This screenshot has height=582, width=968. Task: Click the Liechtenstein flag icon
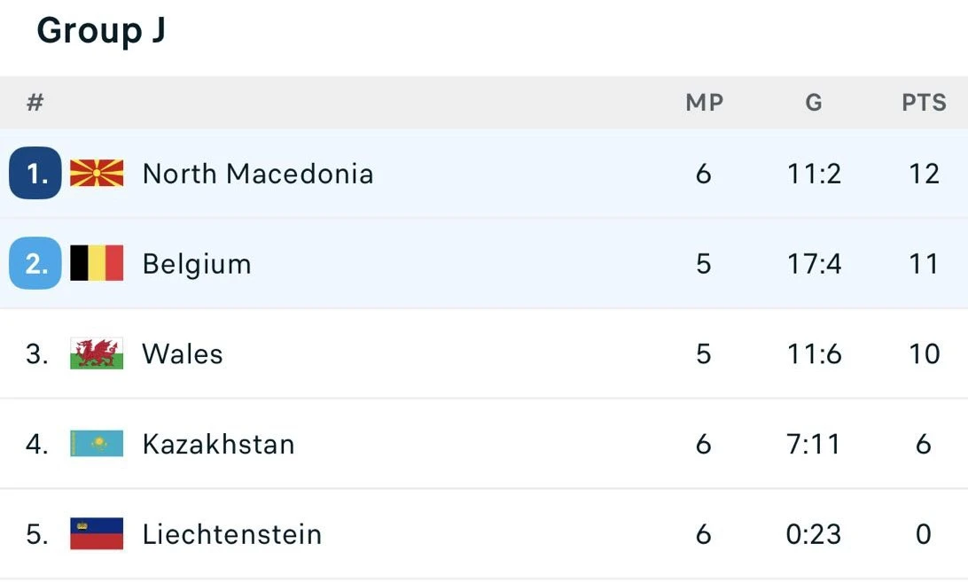(x=97, y=534)
